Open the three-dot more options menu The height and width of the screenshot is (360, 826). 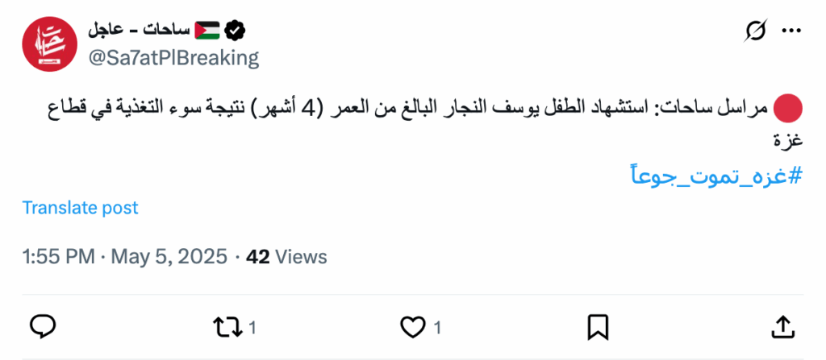coord(793,31)
